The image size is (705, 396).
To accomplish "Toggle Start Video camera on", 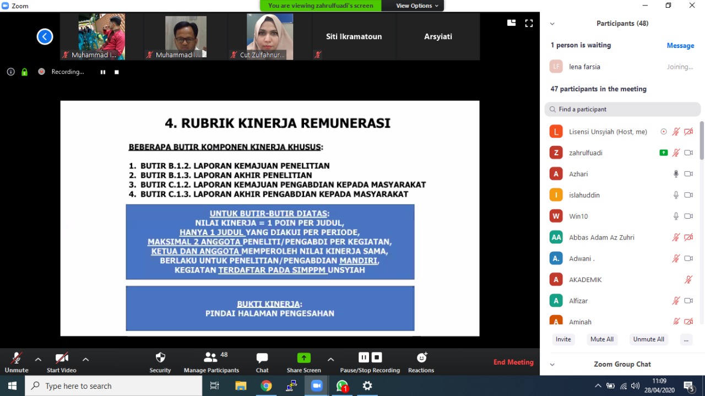I will pos(61,362).
